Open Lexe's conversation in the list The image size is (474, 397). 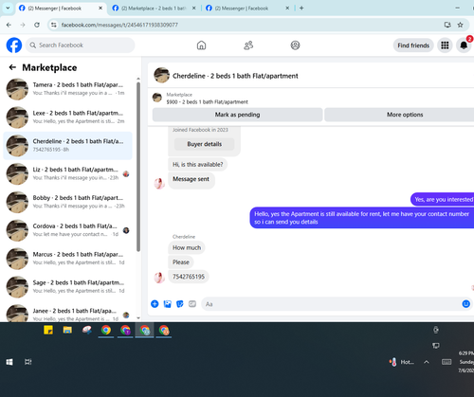pos(67,117)
